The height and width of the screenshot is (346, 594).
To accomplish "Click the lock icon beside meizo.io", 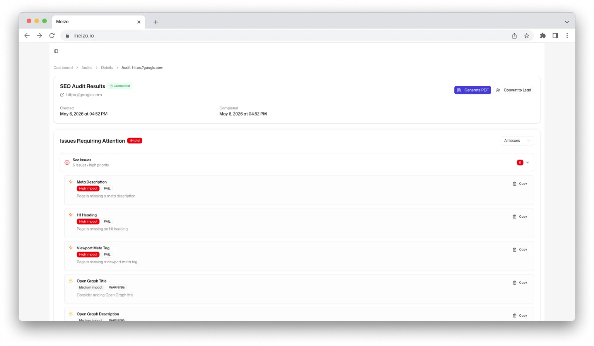I will tap(67, 36).
